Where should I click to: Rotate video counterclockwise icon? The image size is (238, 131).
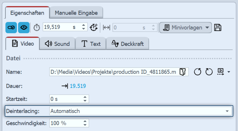[x=198, y=72]
